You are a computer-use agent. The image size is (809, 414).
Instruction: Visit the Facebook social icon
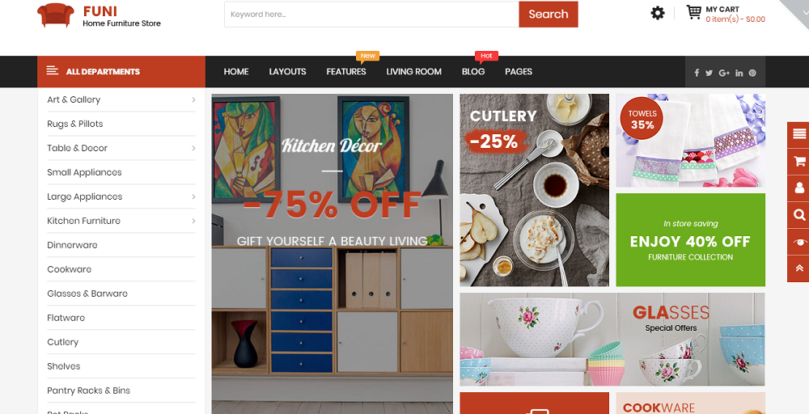pos(696,73)
